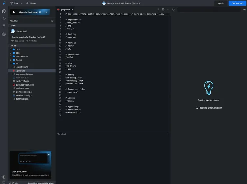247x184 pixels.
Task: Click the 17 forks count
Action: tap(31, 41)
